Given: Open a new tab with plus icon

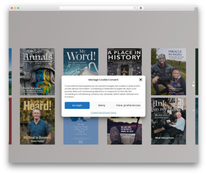Looking at the screenshot, I should click(x=196, y=9).
